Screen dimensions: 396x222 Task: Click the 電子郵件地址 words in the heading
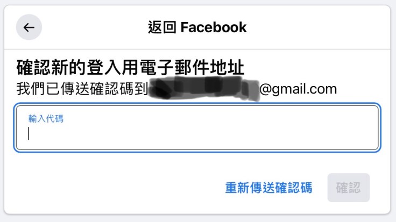(192, 67)
